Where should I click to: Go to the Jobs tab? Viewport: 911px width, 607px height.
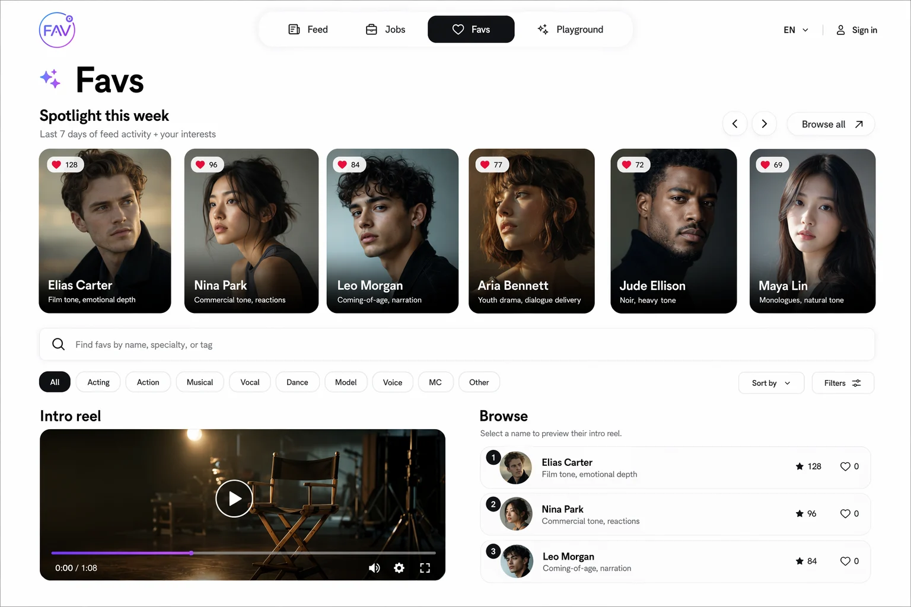386,29
